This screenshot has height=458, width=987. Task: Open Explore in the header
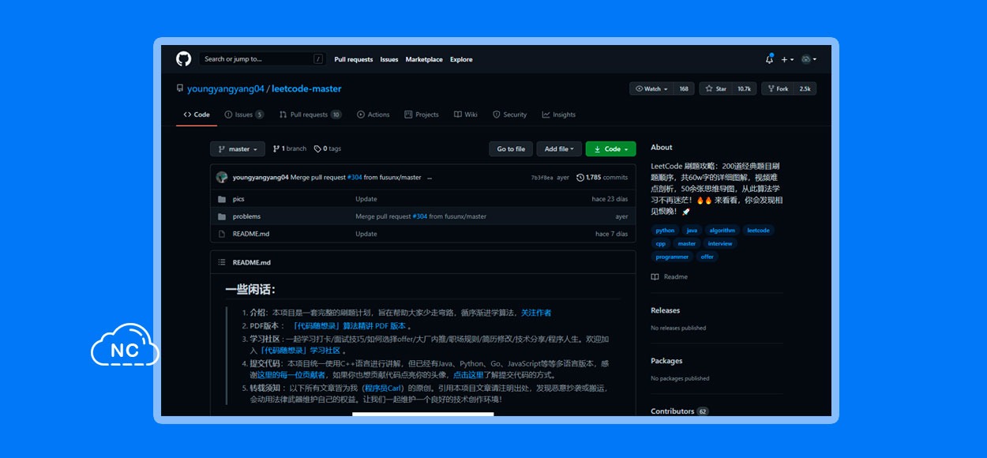[461, 59]
